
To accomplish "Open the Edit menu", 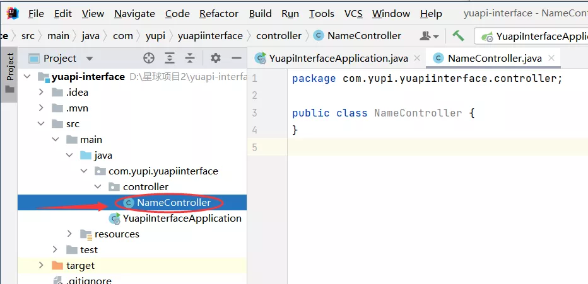I will pos(62,14).
